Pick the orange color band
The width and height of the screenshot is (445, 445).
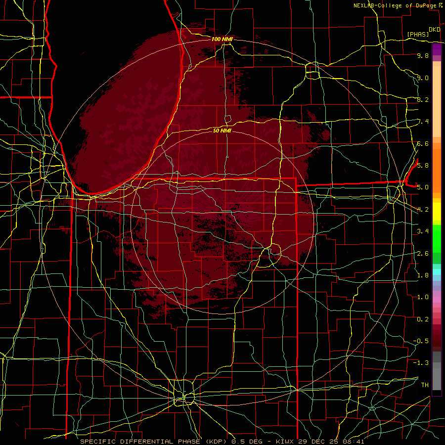point(437,170)
